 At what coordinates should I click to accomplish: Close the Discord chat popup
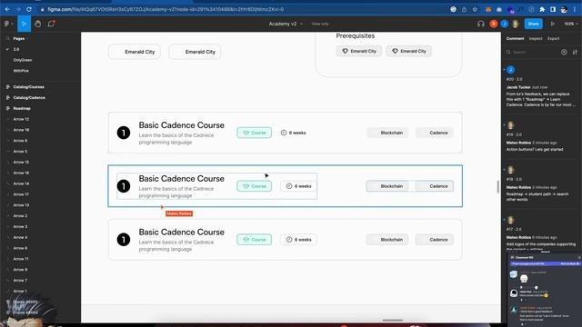[x=579, y=257]
